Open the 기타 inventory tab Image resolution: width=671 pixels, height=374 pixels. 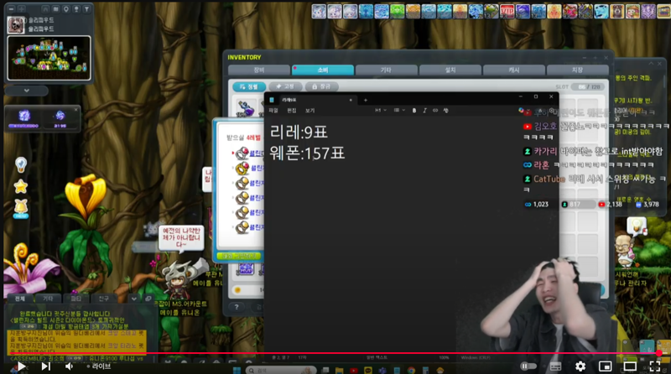[386, 70]
